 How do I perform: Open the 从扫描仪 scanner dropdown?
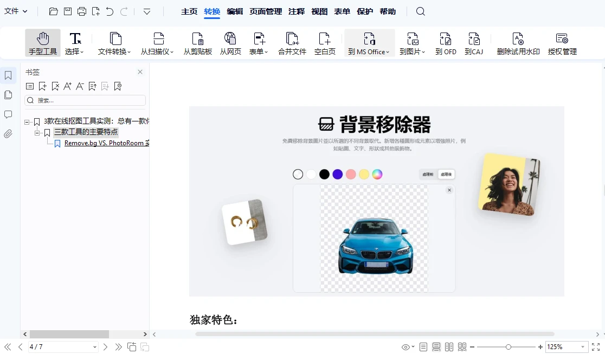[x=157, y=43]
